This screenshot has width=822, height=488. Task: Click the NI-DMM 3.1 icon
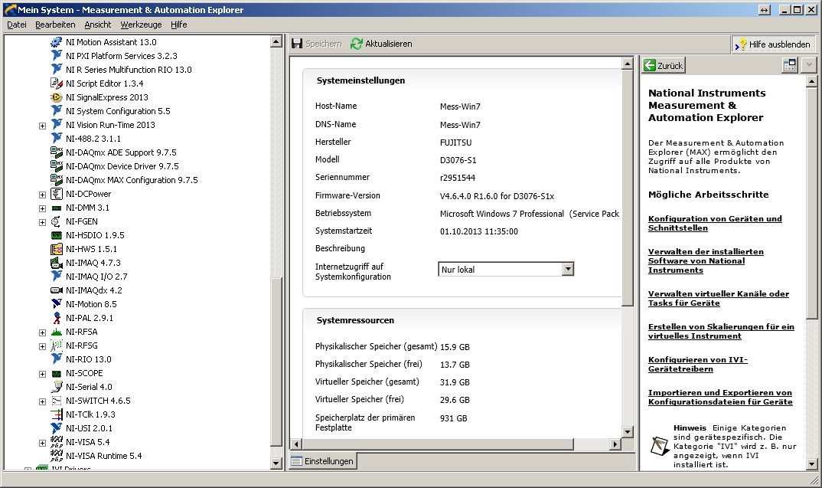coord(56,208)
